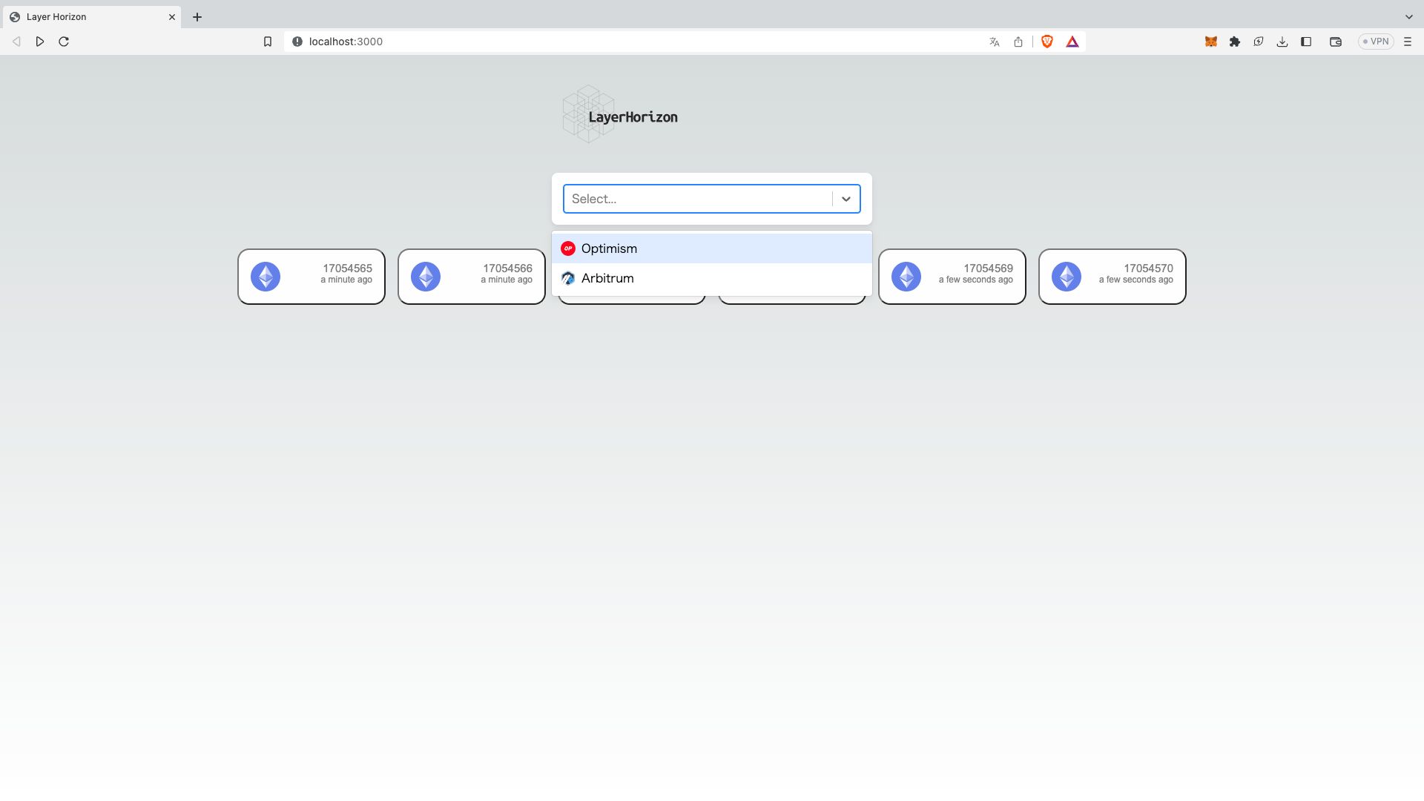The width and height of the screenshot is (1424, 801).
Task: Click the share icon in address bar
Action: (1018, 42)
